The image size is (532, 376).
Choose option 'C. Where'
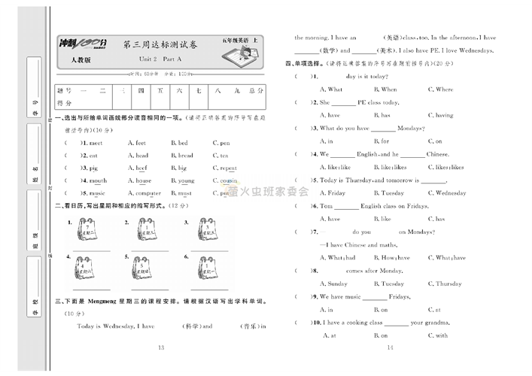tap(440, 89)
